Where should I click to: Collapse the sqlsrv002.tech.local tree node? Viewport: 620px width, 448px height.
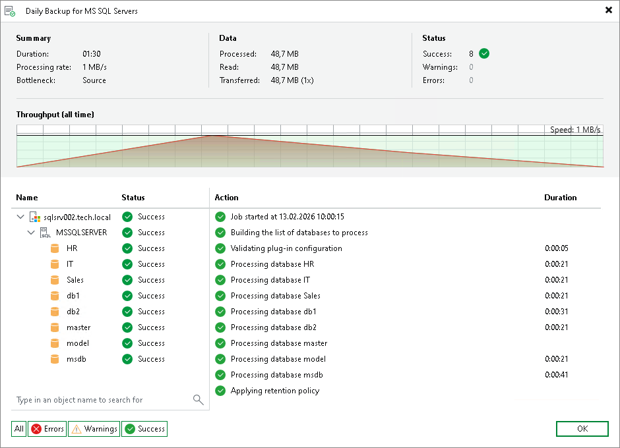20,217
